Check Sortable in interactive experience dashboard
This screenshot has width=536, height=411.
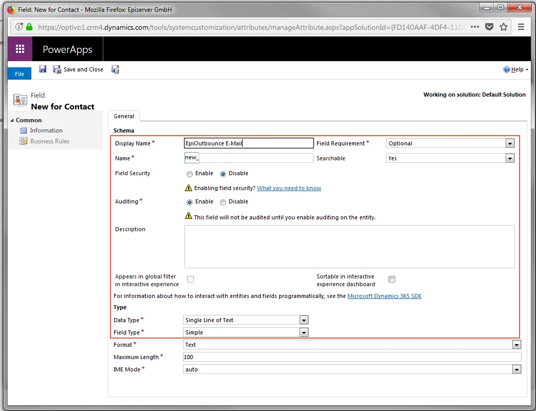click(x=392, y=279)
